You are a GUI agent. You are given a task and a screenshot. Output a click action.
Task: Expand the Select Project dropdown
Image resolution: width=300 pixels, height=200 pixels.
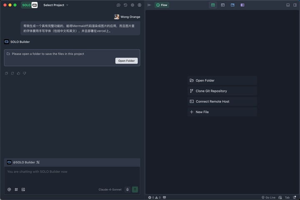(x=56, y=5)
